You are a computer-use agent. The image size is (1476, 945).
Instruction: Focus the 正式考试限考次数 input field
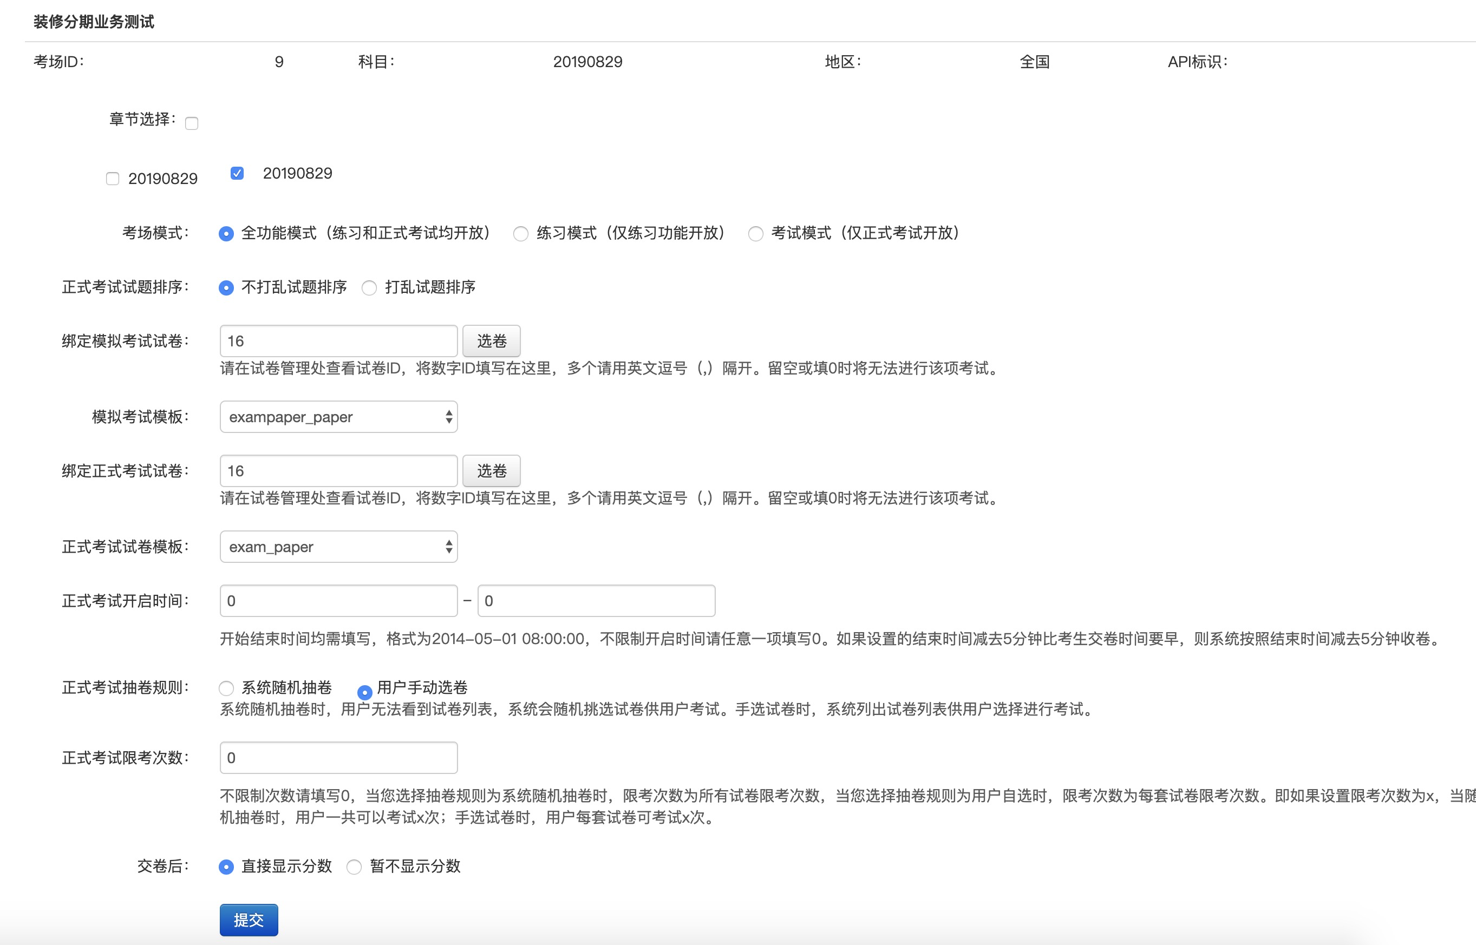(339, 758)
